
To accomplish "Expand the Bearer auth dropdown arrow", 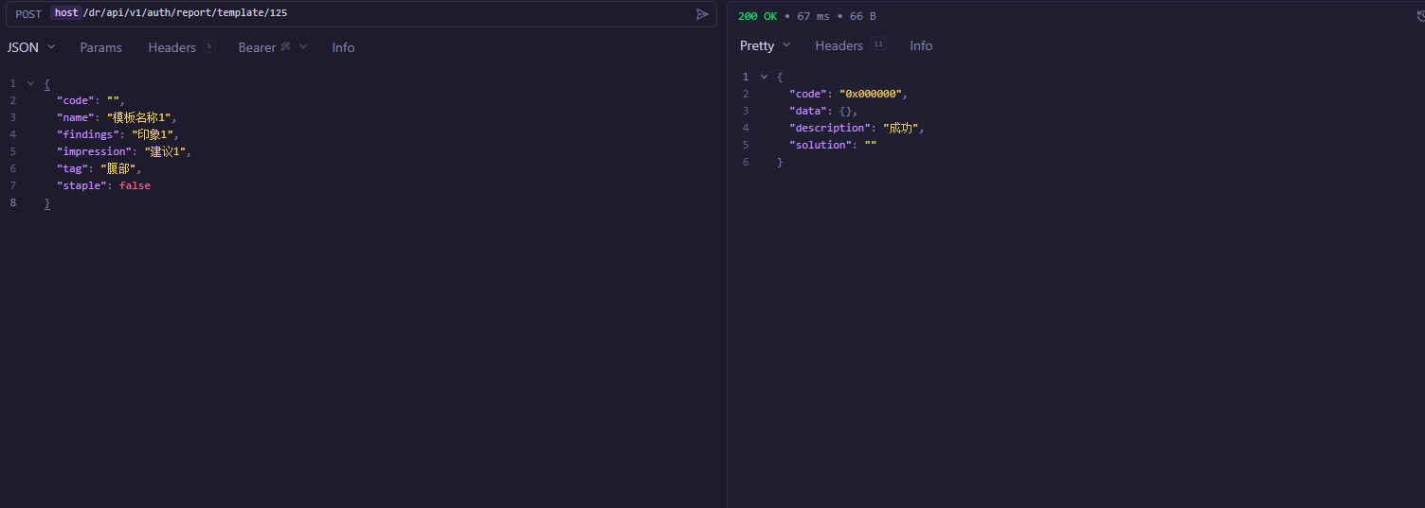I will coord(303,47).
